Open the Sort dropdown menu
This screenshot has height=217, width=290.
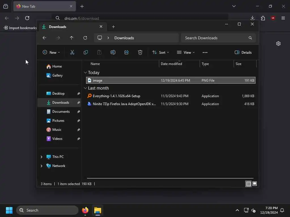(160, 52)
